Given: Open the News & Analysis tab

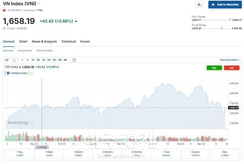Looking at the screenshot, I should pos(44,41).
